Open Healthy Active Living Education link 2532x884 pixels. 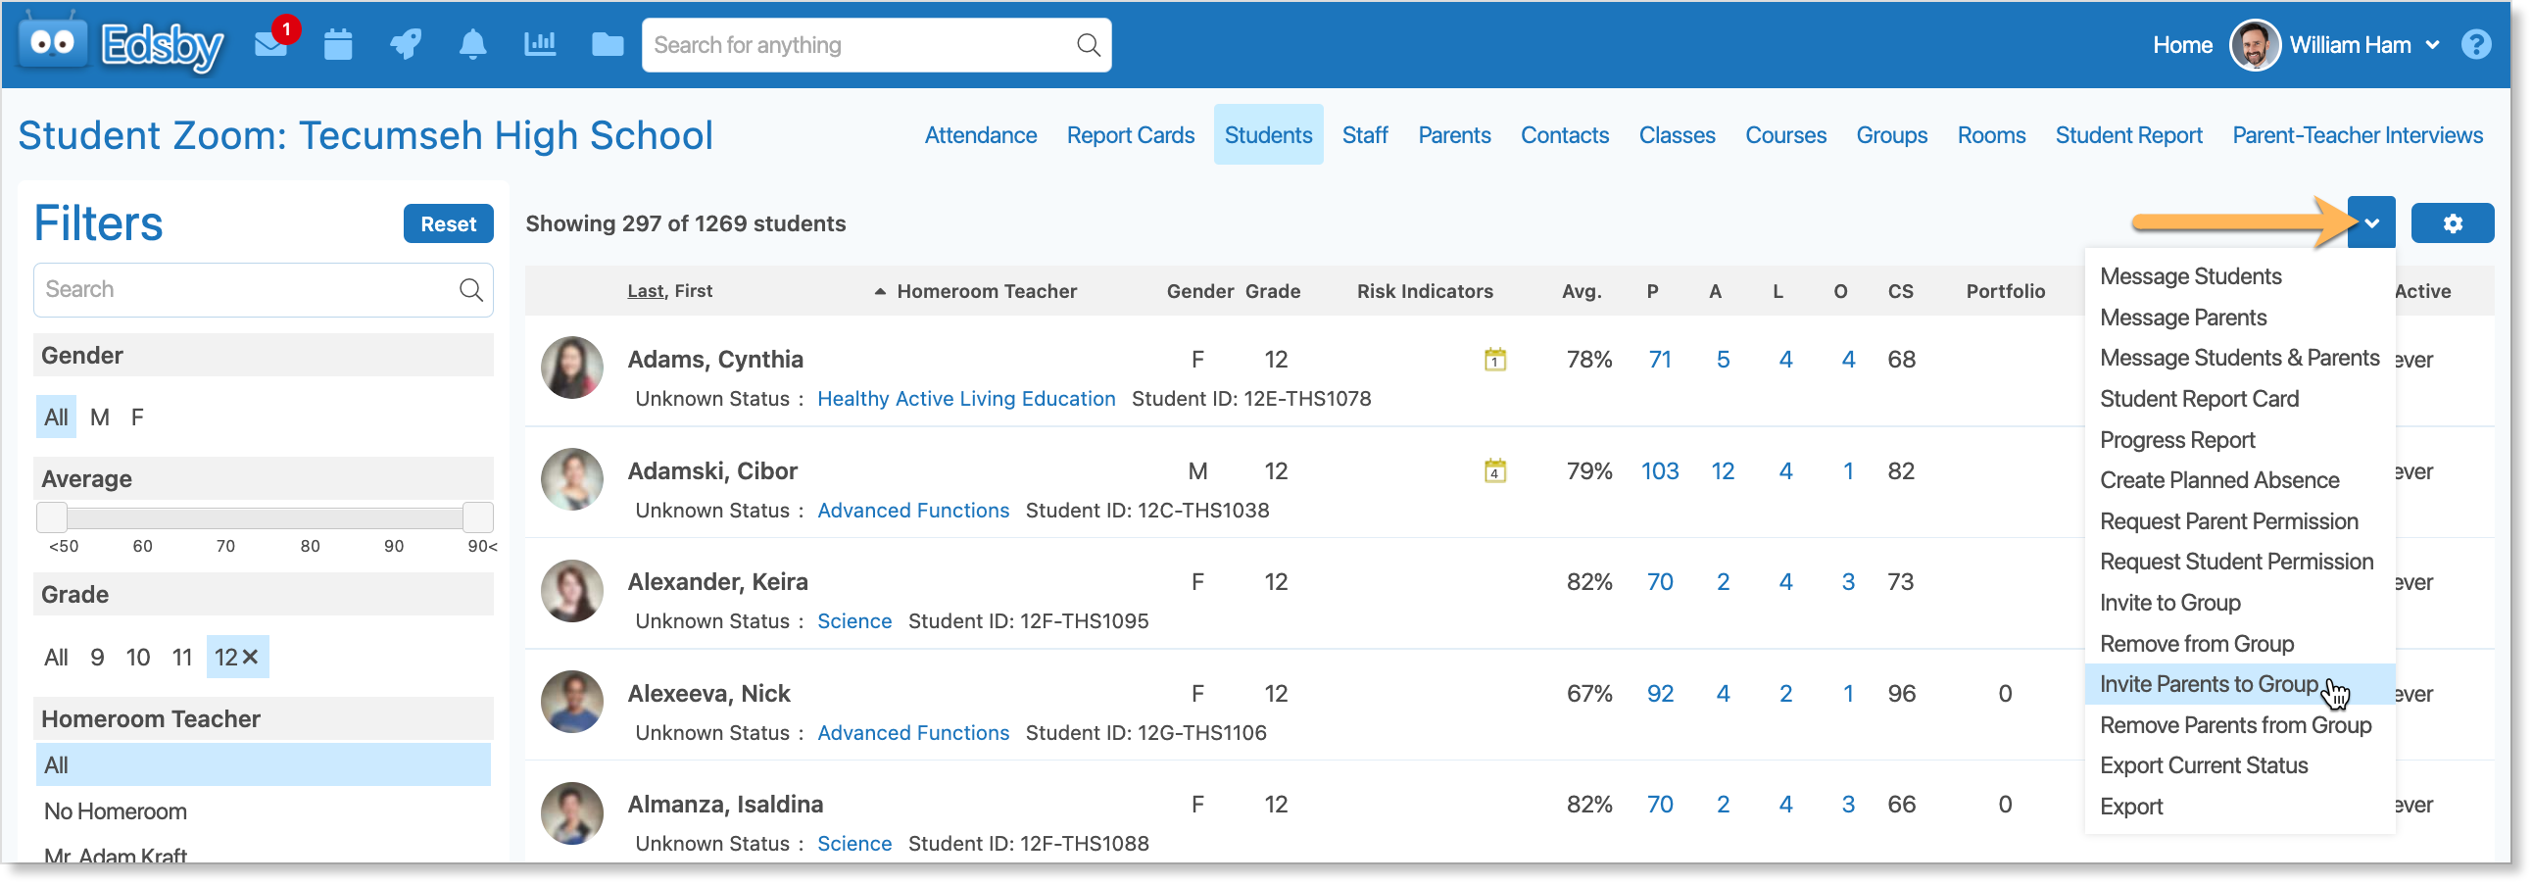965,398
